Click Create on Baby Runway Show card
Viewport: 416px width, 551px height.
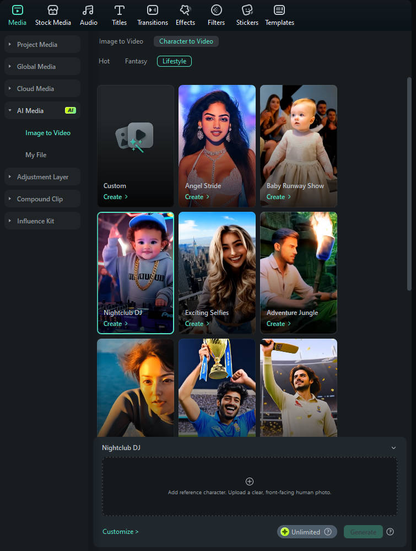278,197
